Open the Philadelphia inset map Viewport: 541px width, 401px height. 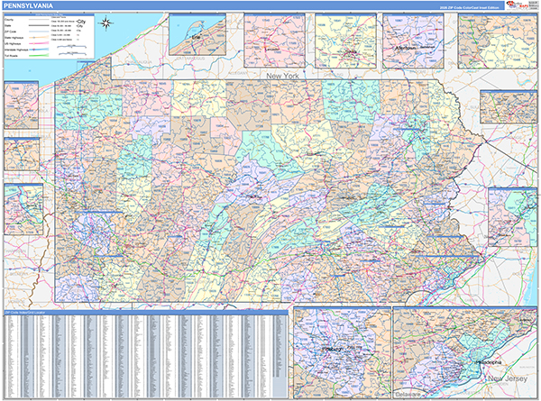click(x=464, y=352)
